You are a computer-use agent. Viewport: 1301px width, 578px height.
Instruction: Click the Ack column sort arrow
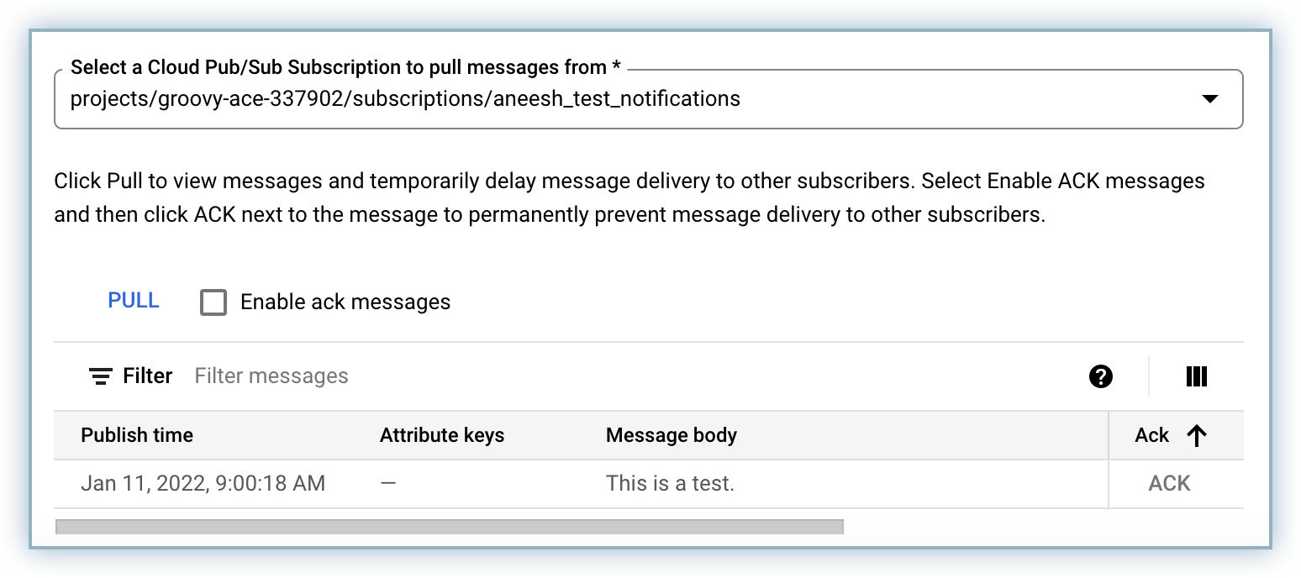point(1196,435)
